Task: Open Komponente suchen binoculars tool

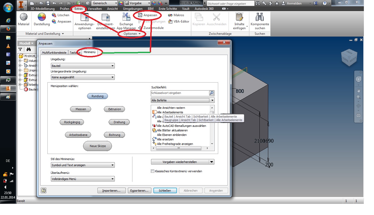Action: tap(260, 21)
